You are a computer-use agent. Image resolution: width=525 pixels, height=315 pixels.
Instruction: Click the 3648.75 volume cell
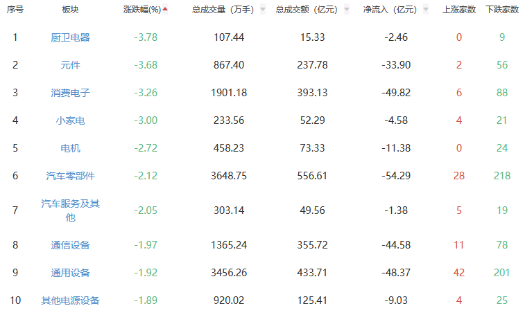228,176
